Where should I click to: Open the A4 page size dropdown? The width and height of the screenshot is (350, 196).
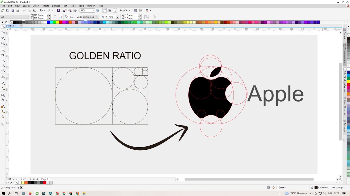[28, 17]
